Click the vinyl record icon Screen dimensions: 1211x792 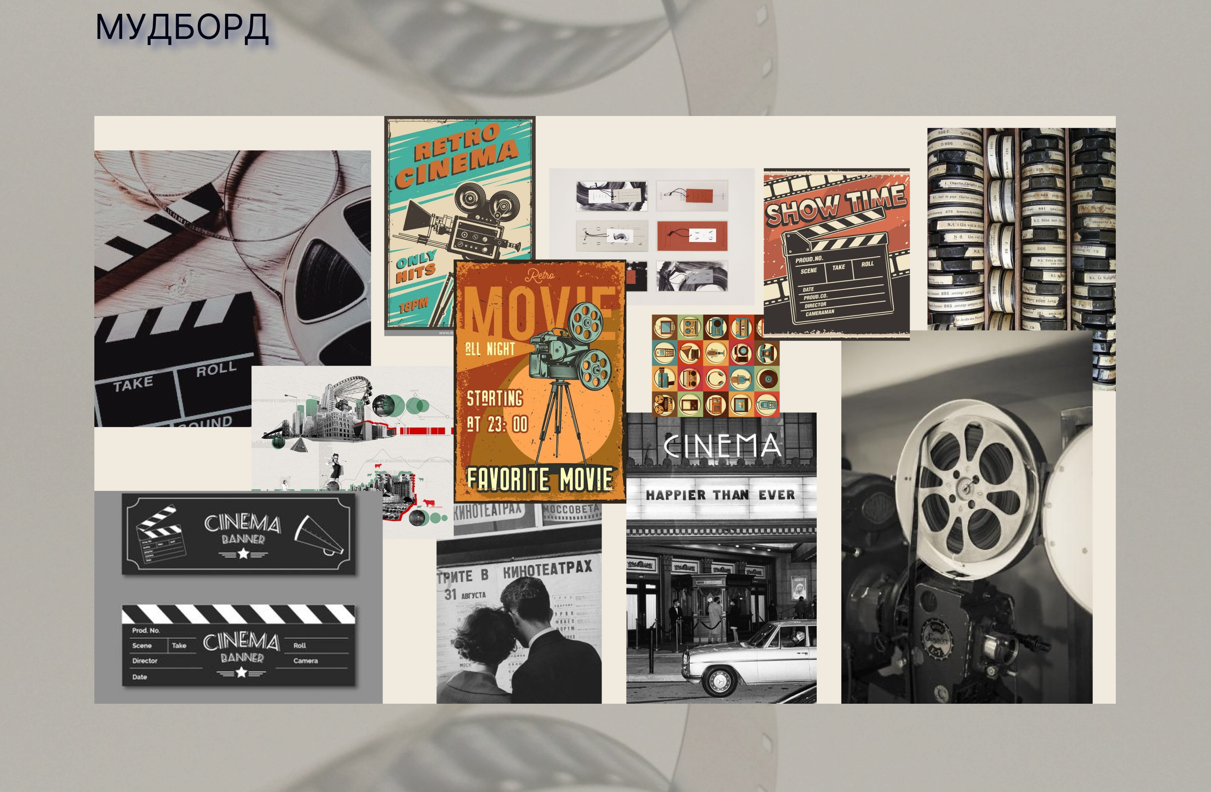click(768, 379)
